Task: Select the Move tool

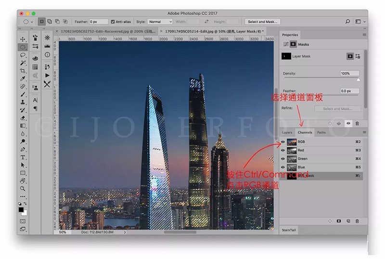Action: tap(23, 39)
